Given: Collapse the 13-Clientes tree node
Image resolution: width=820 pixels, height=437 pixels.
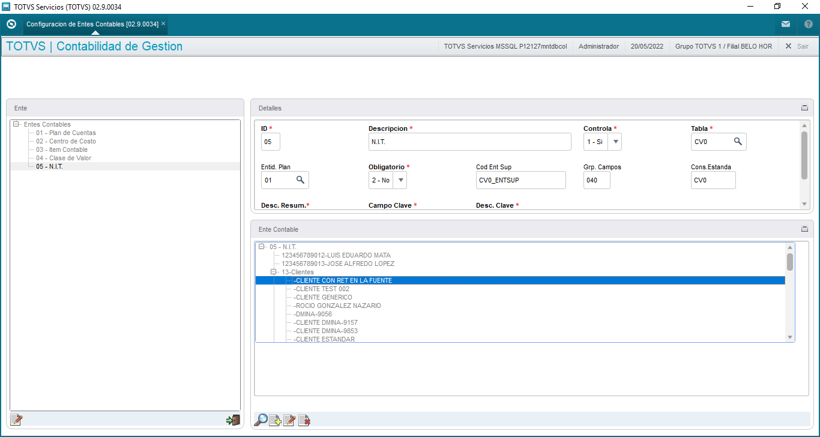Looking at the screenshot, I should [274, 272].
